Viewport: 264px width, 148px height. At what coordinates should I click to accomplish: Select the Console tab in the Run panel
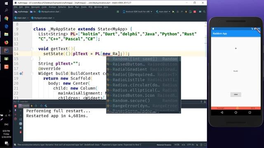24,106
